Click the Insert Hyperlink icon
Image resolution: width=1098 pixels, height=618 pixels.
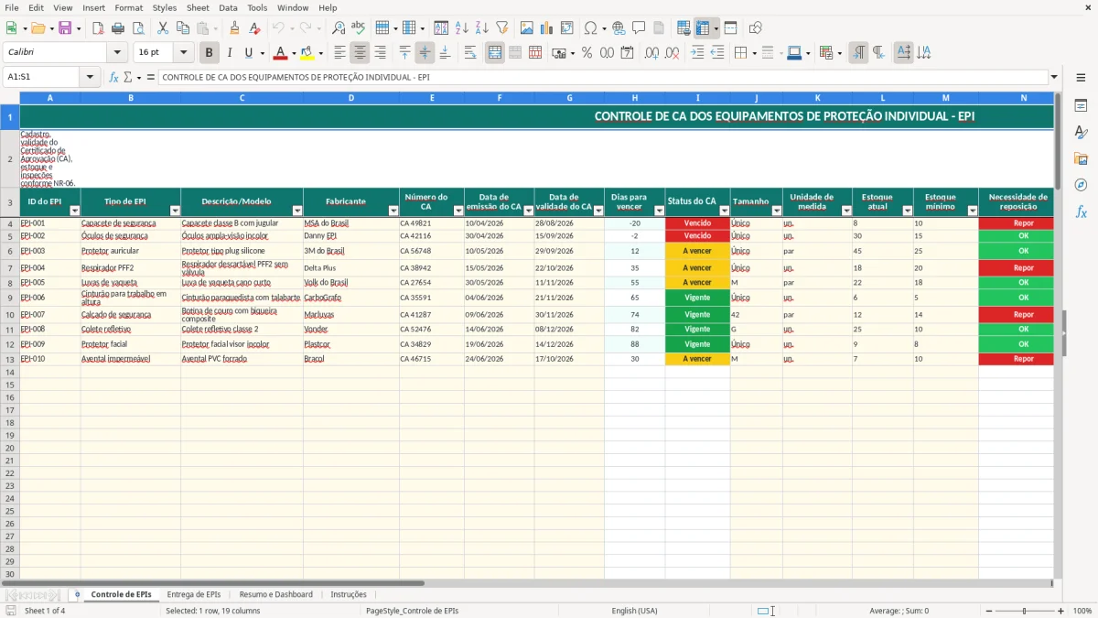point(619,28)
